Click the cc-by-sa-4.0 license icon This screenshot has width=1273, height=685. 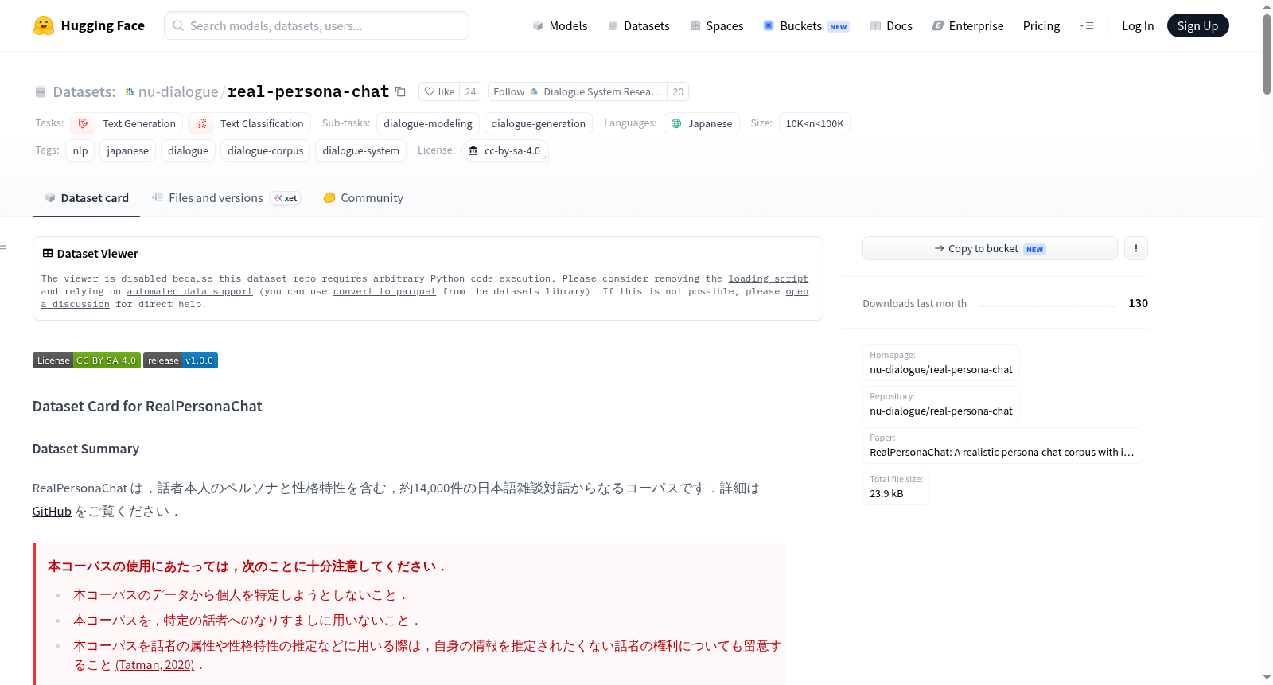tap(473, 150)
